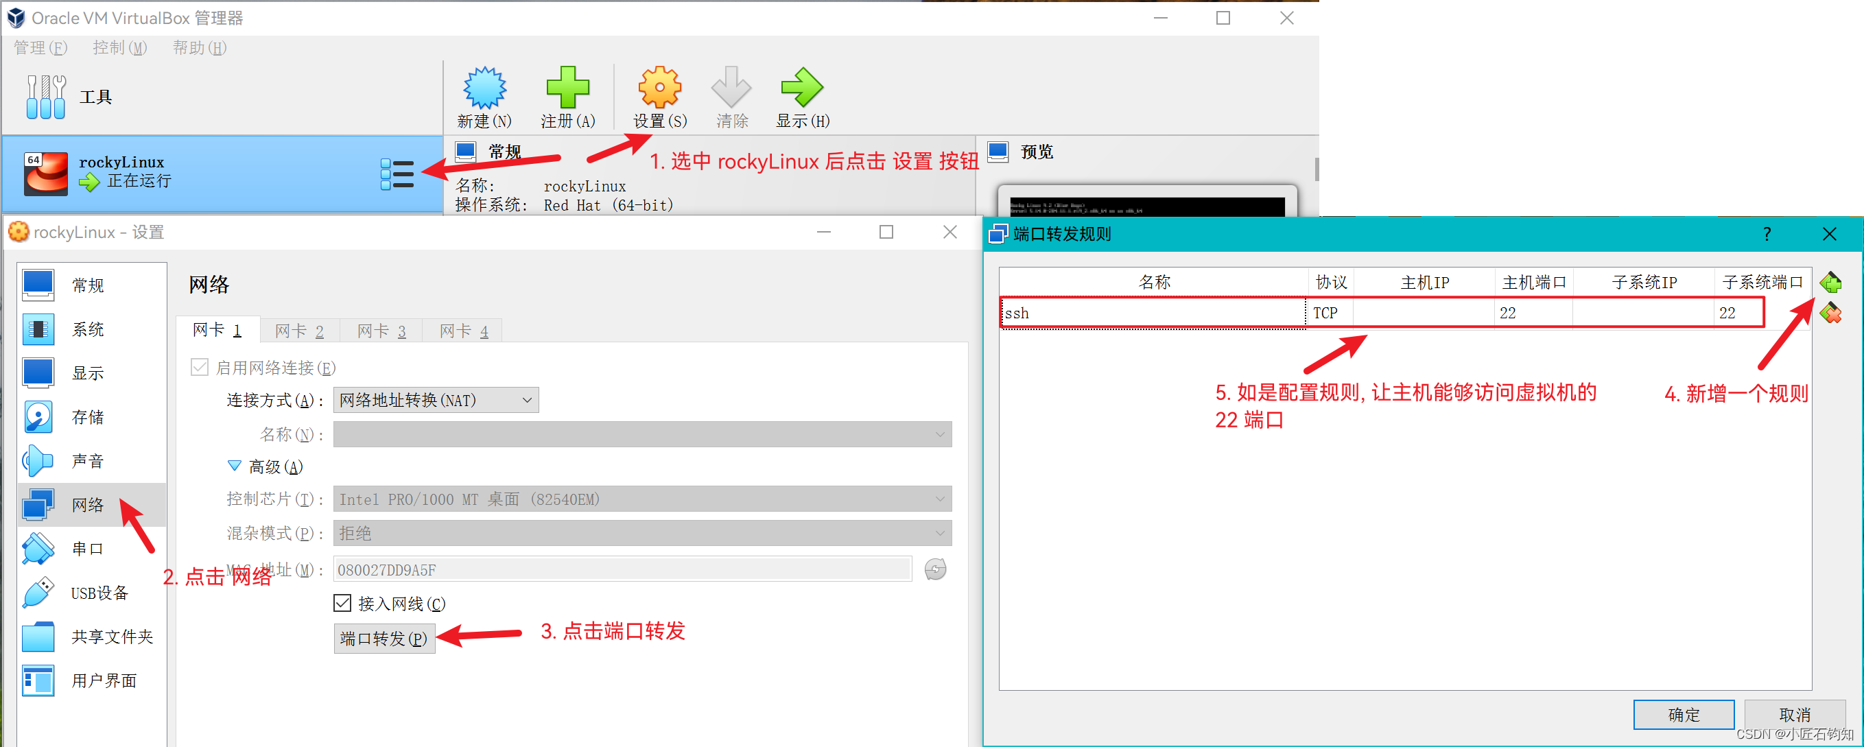Open Settings (设置) gear icon in toolbar
Image resolution: width=1864 pixels, height=747 pixels.
(x=659, y=88)
